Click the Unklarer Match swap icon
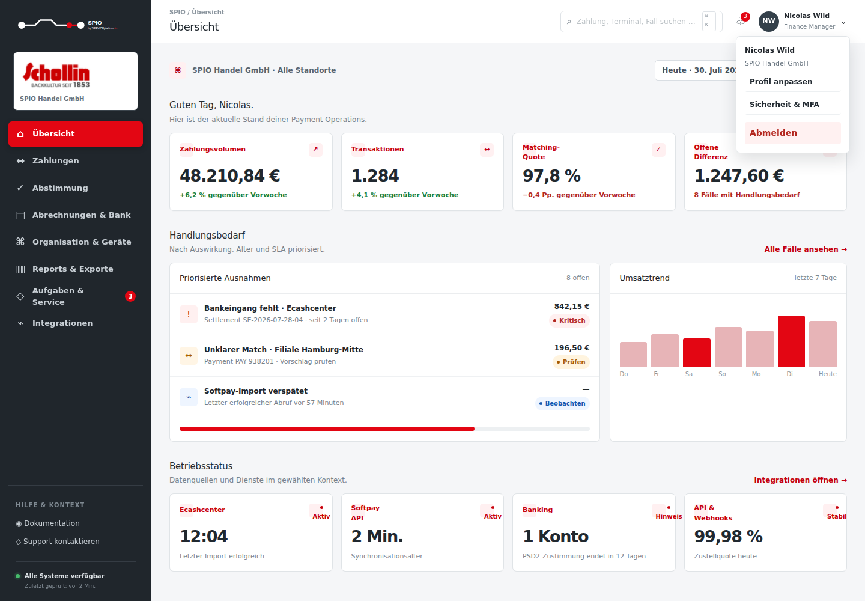The width and height of the screenshot is (865, 601). click(189, 355)
